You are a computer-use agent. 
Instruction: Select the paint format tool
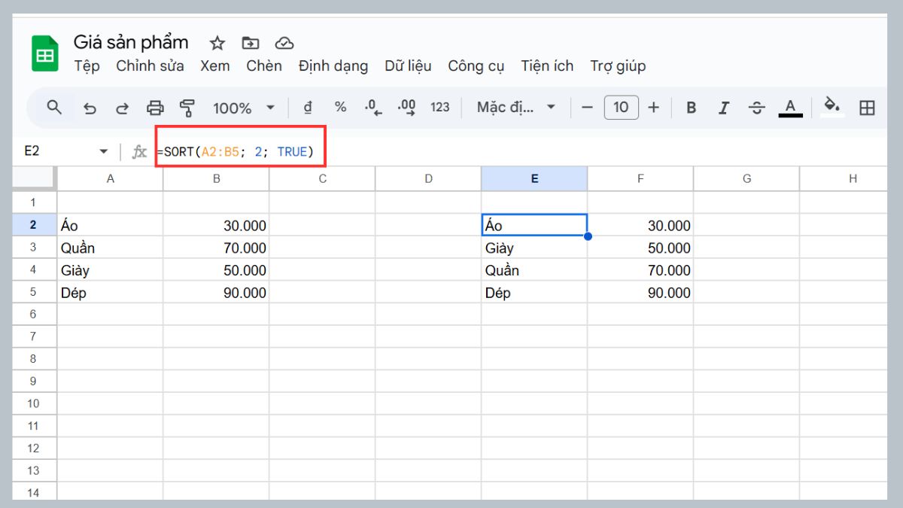coord(187,107)
